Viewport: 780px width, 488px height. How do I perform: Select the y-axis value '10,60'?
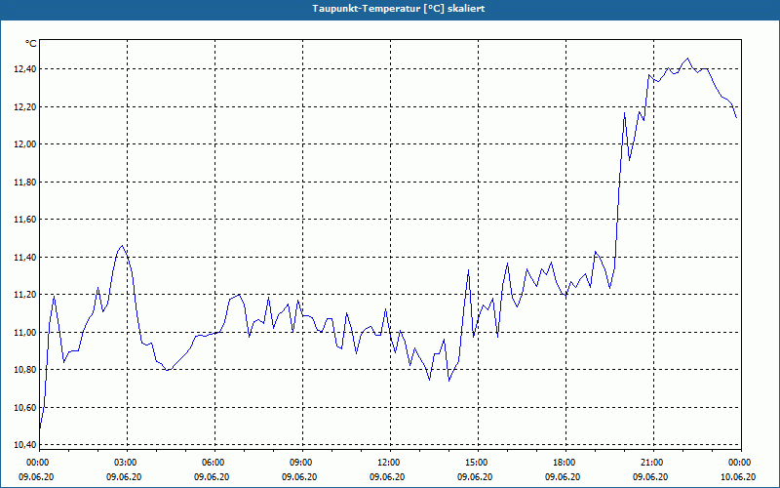click(x=25, y=408)
